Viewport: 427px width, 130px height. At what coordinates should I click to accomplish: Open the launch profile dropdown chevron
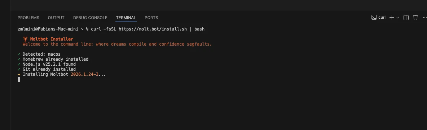pyautogui.click(x=397, y=18)
